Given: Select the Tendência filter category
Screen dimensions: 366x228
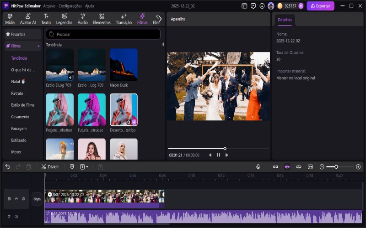Looking at the screenshot, I should pyautogui.click(x=19, y=58).
